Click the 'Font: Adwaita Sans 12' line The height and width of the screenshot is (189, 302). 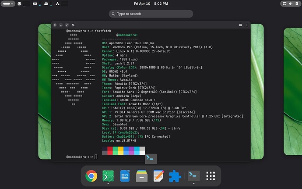click(149, 92)
